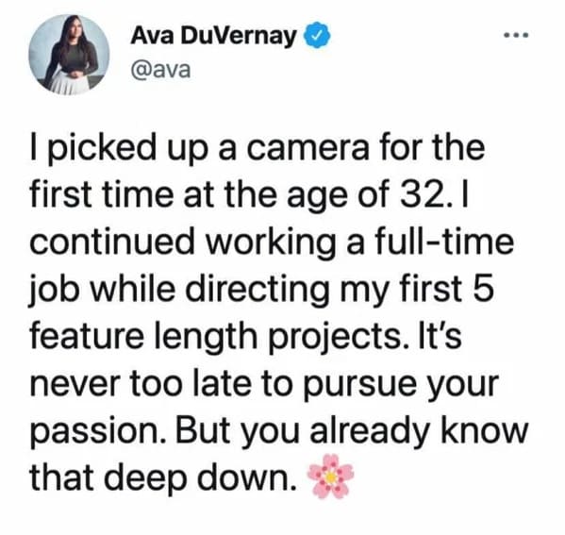Open the three-dot more options menu
Image resolution: width=565 pixels, height=535 pixels.
(x=516, y=36)
